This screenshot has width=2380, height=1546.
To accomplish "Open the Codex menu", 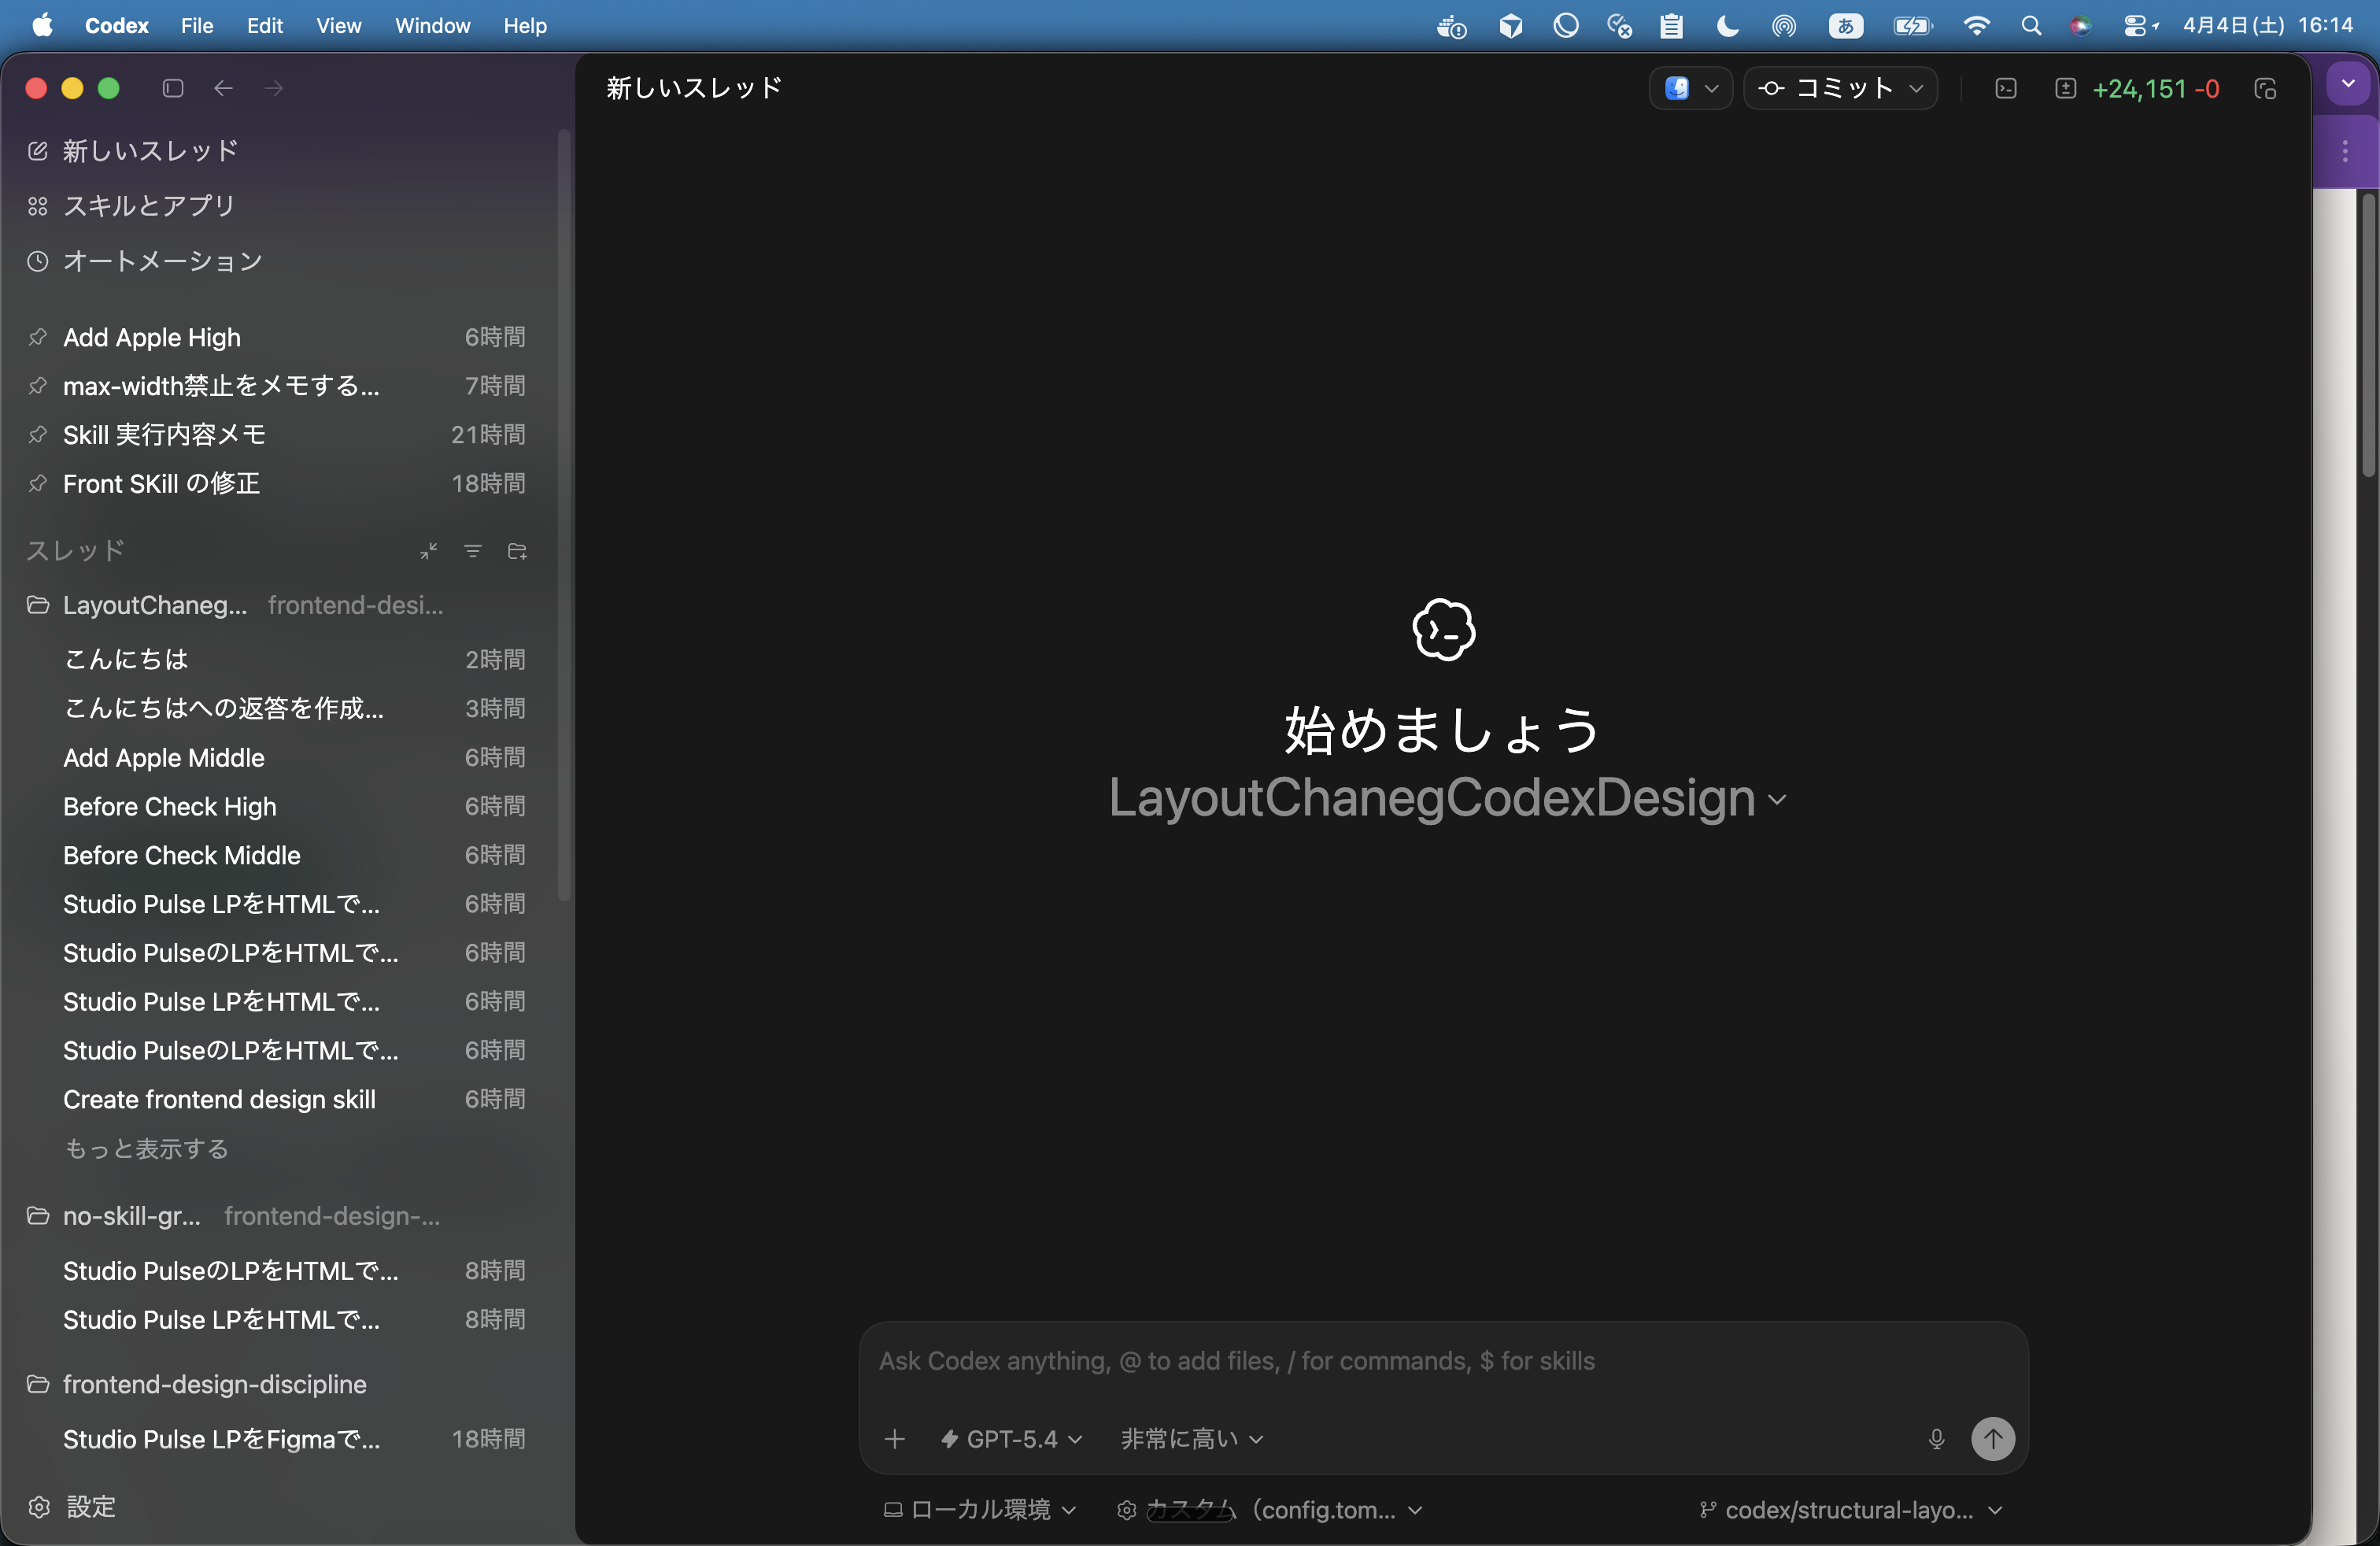I will coord(116,26).
